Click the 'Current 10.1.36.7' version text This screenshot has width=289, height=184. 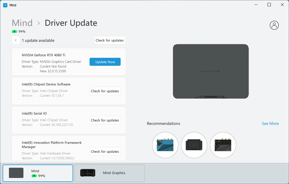tap(52, 95)
